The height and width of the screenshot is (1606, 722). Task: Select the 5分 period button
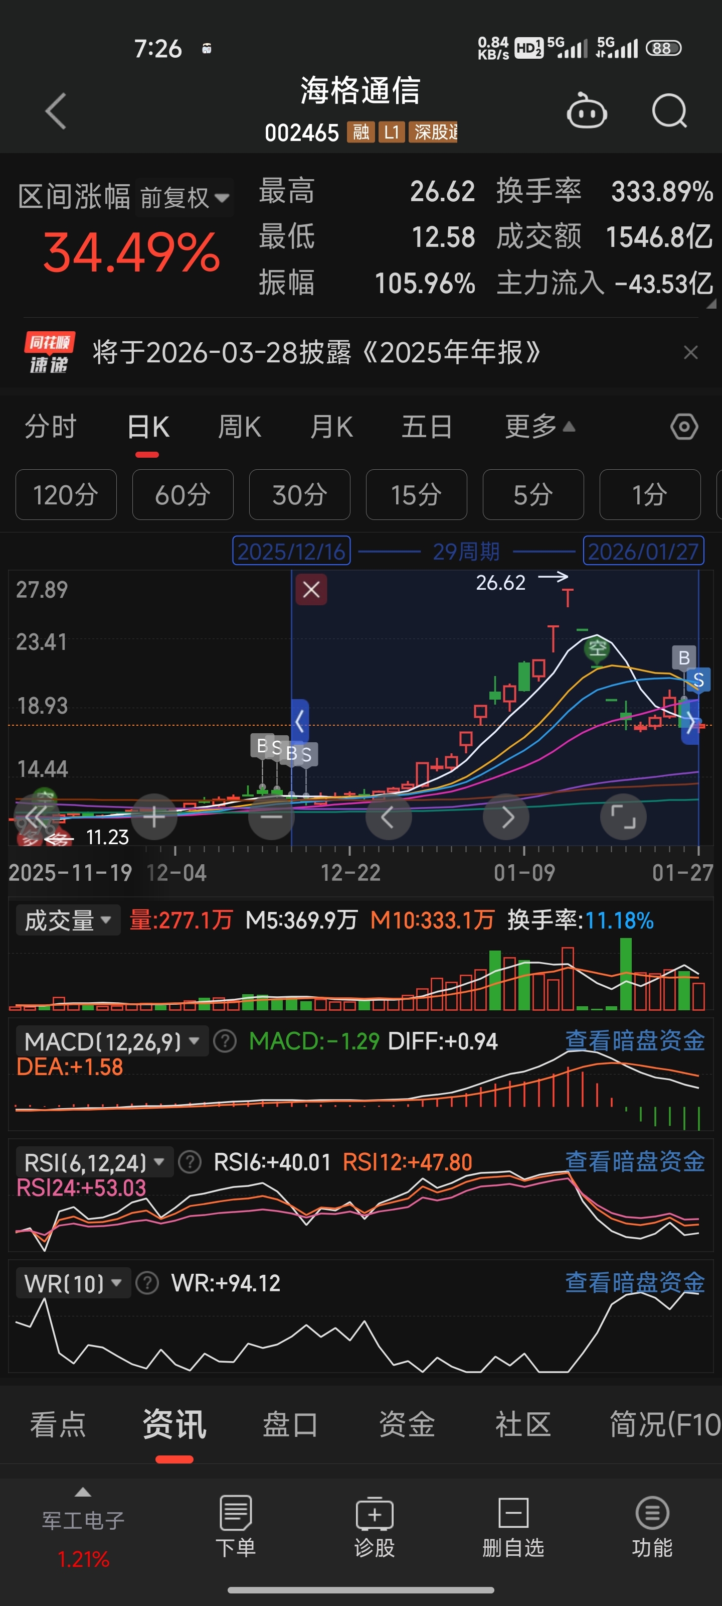(x=533, y=494)
